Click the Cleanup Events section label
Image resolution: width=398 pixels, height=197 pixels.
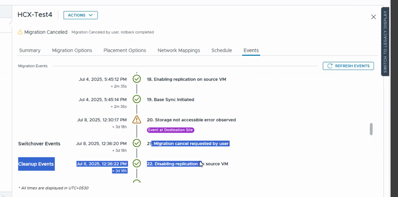click(x=36, y=164)
